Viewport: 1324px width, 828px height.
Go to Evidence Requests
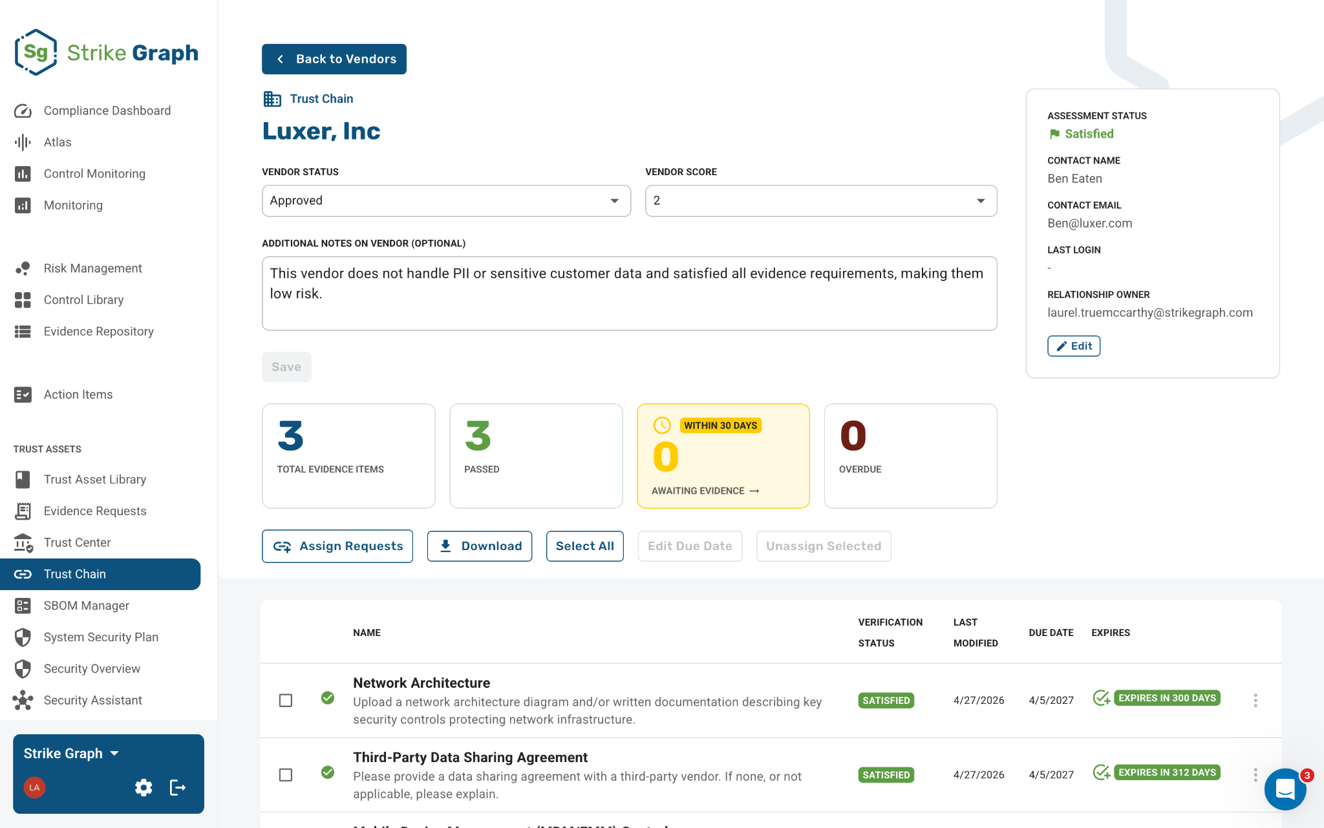95,511
